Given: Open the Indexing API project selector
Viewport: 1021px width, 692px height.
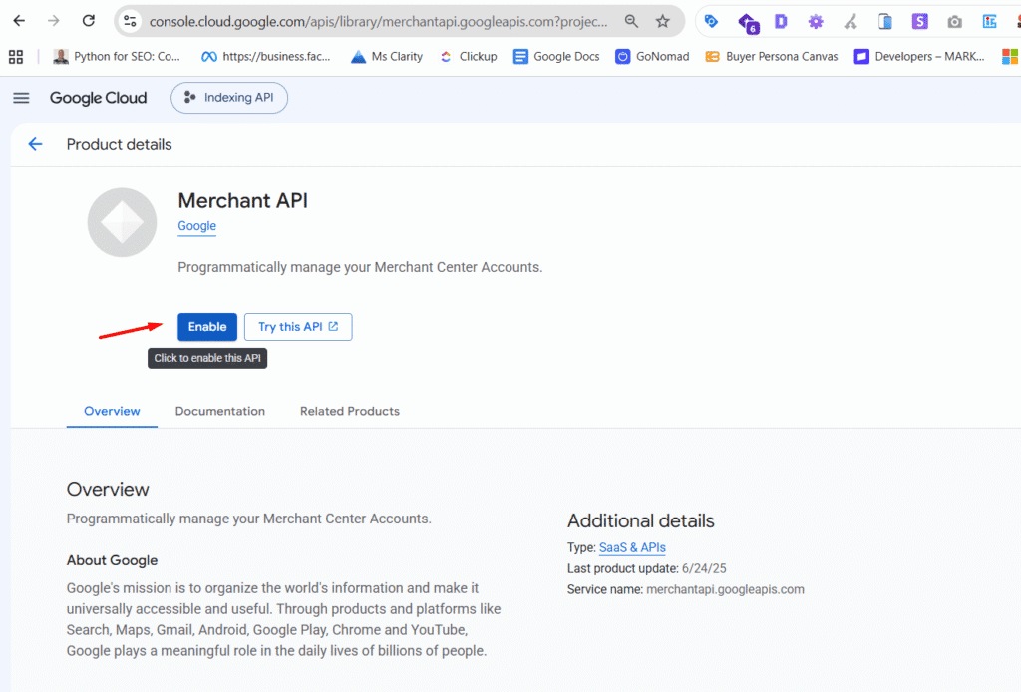Looking at the screenshot, I should point(229,98).
